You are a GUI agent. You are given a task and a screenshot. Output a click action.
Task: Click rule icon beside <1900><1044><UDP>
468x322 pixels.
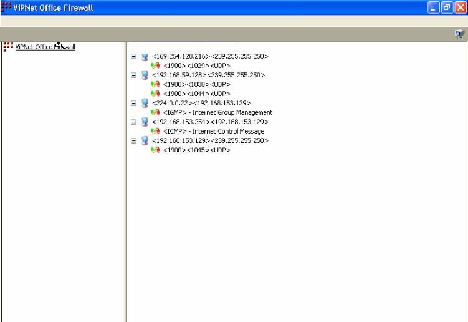(156, 94)
